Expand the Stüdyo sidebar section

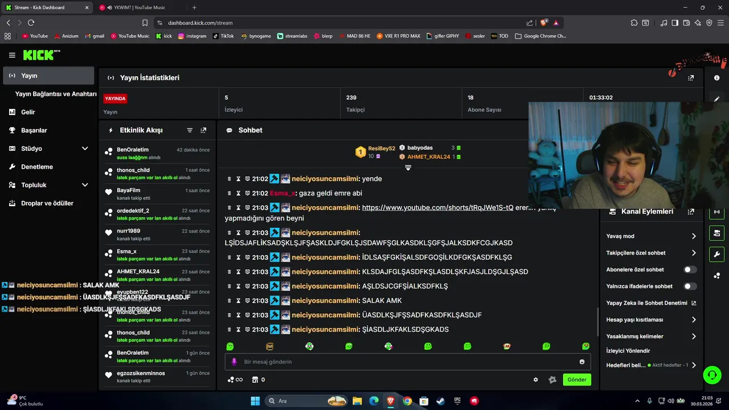[x=85, y=149]
